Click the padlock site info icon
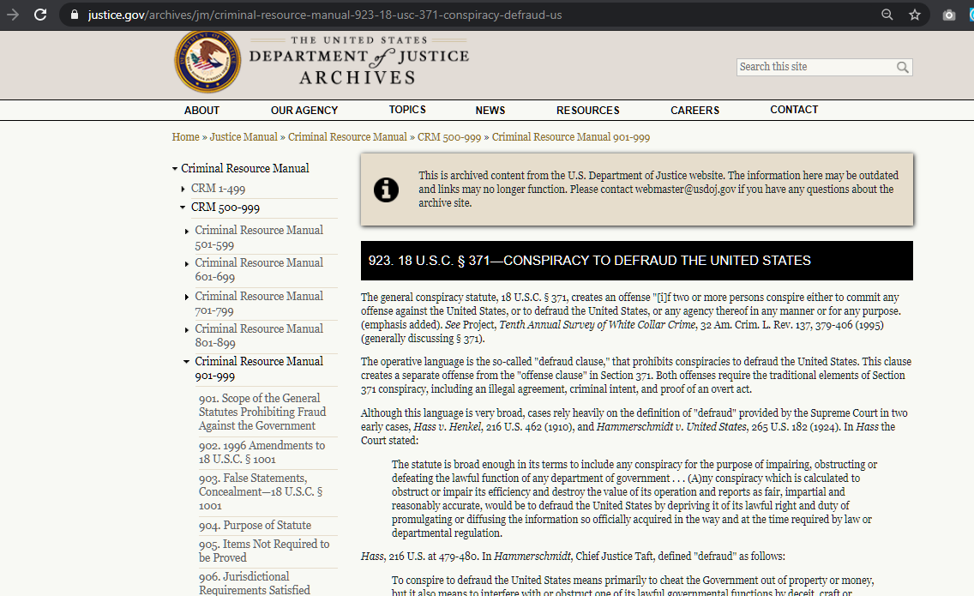Image resolution: width=974 pixels, height=596 pixels. coord(75,15)
